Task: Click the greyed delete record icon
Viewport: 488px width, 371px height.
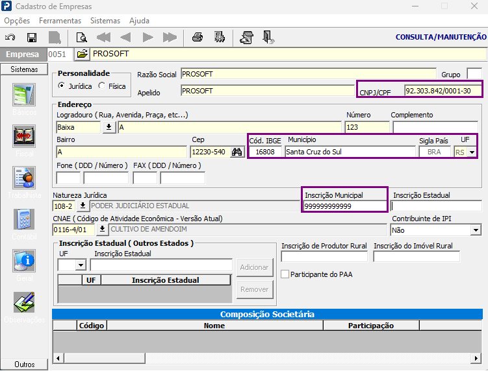Action: pos(55,38)
